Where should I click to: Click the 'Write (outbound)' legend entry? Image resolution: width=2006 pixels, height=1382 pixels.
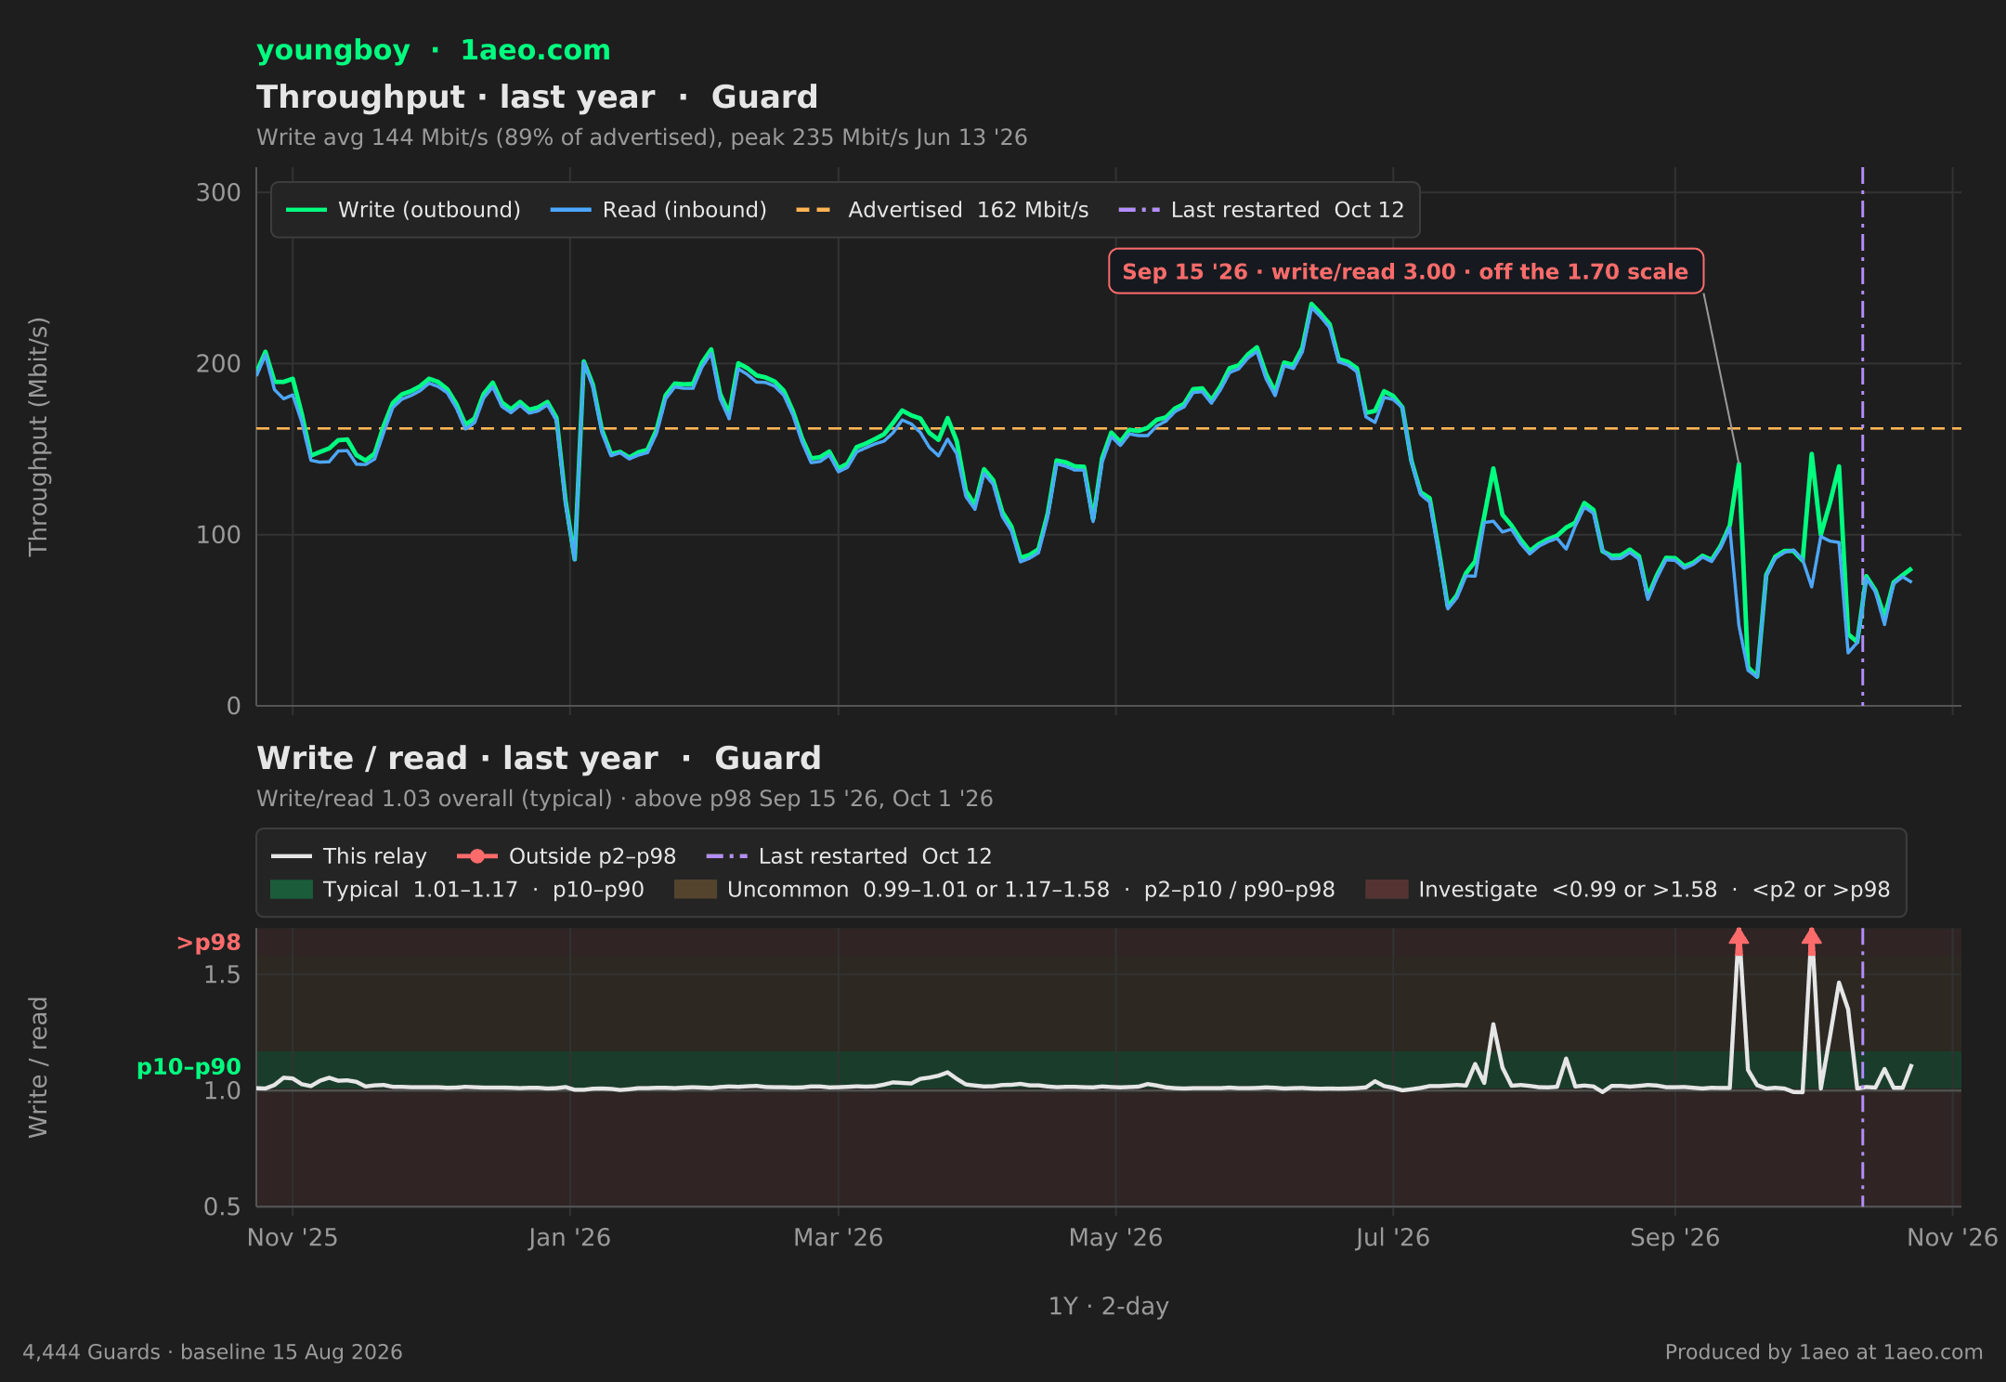(403, 210)
